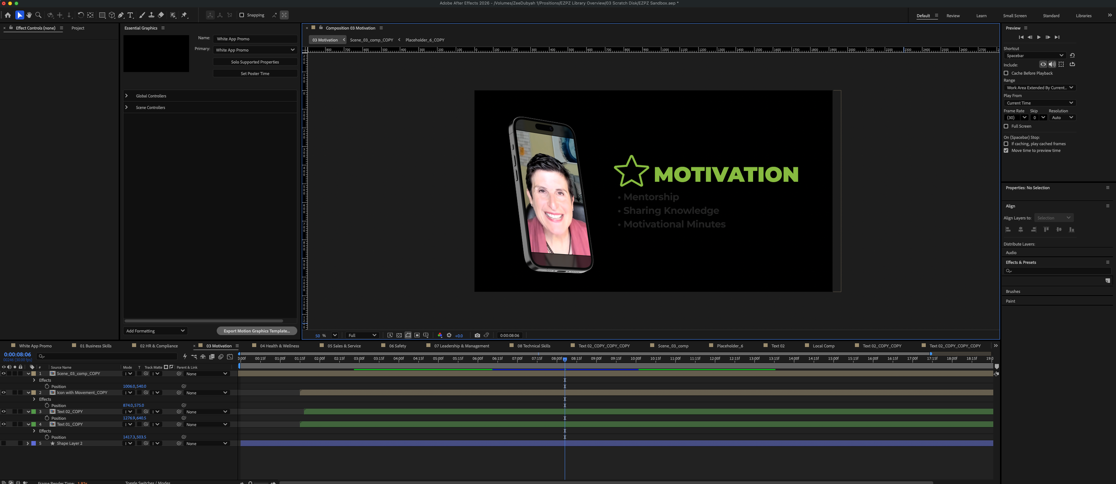Image resolution: width=1116 pixels, height=484 pixels.
Task: Expand Global Controllers group
Action: [x=126, y=96]
